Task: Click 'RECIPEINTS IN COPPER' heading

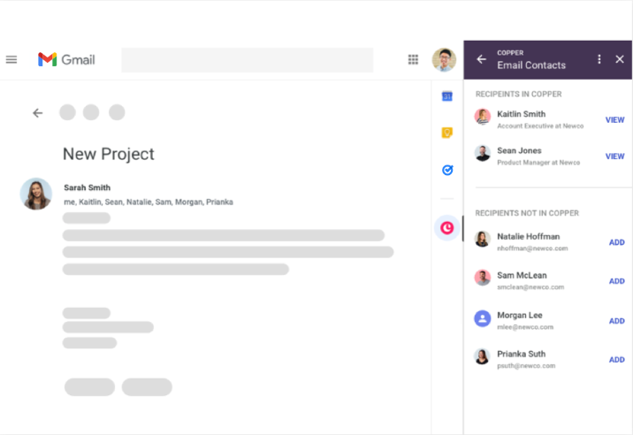Action: 518,94
